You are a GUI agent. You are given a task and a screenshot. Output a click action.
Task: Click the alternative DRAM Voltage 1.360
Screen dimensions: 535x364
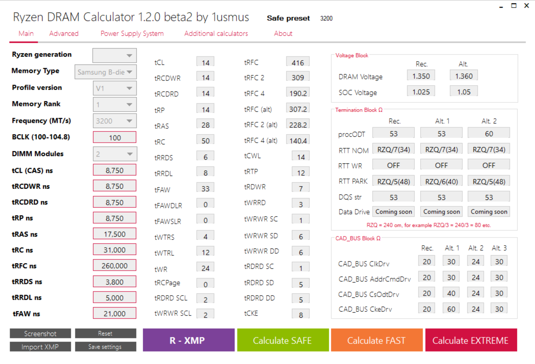coord(464,76)
